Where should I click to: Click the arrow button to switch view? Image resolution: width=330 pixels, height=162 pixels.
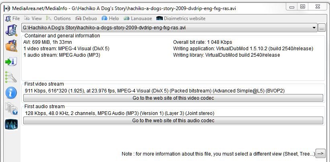coord(320,154)
